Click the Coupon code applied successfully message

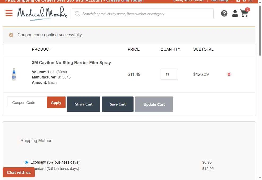pyautogui.click(x=50, y=35)
